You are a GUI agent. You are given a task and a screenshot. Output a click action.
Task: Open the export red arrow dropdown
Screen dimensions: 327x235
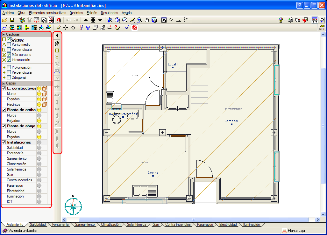coord(309,20)
